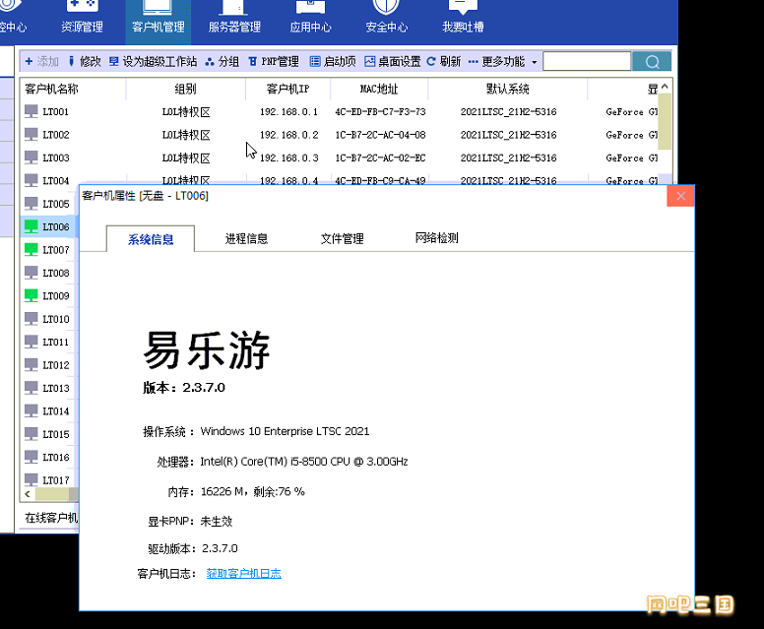Click the 分组 toolbar button
This screenshot has width=764, height=629.
(223, 61)
